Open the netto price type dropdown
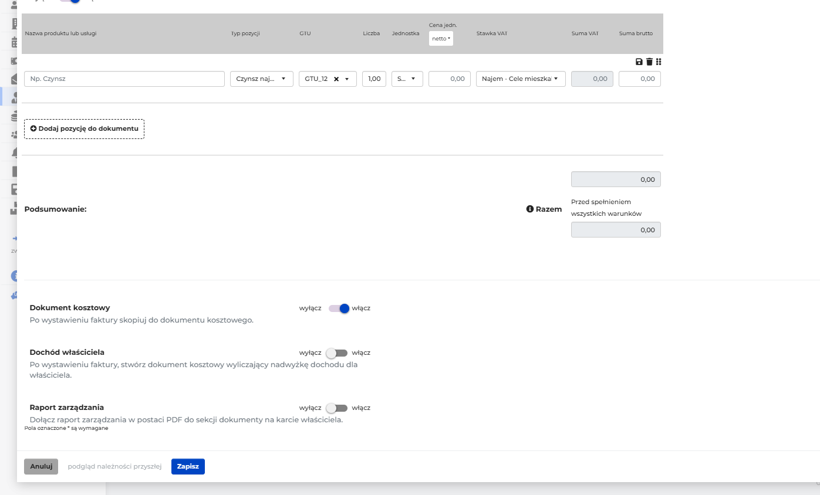Screen dimensions: 820x495 pyautogui.click(x=441, y=39)
